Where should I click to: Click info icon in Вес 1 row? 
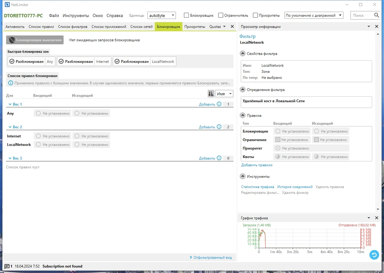tap(219, 104)
